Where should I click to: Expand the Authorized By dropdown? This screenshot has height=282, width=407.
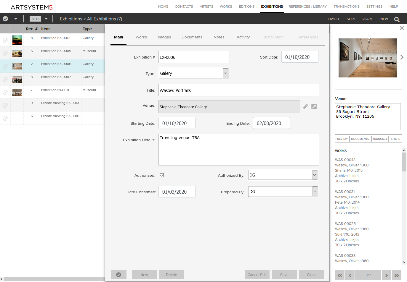(x=315, y=175)
